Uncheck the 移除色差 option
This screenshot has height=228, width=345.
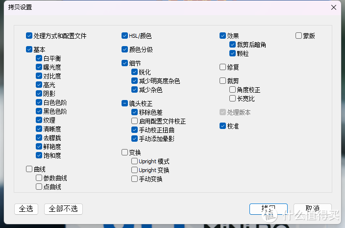pos(134,112)
